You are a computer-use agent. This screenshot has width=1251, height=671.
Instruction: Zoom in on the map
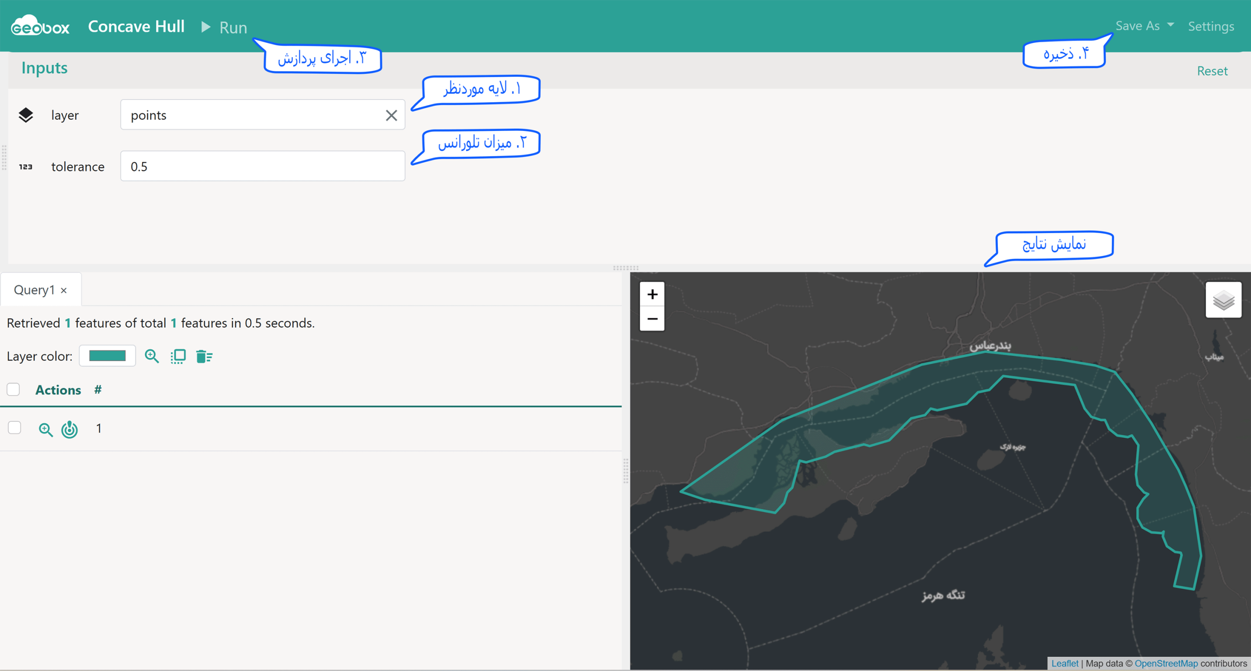[x=652, y=294]
